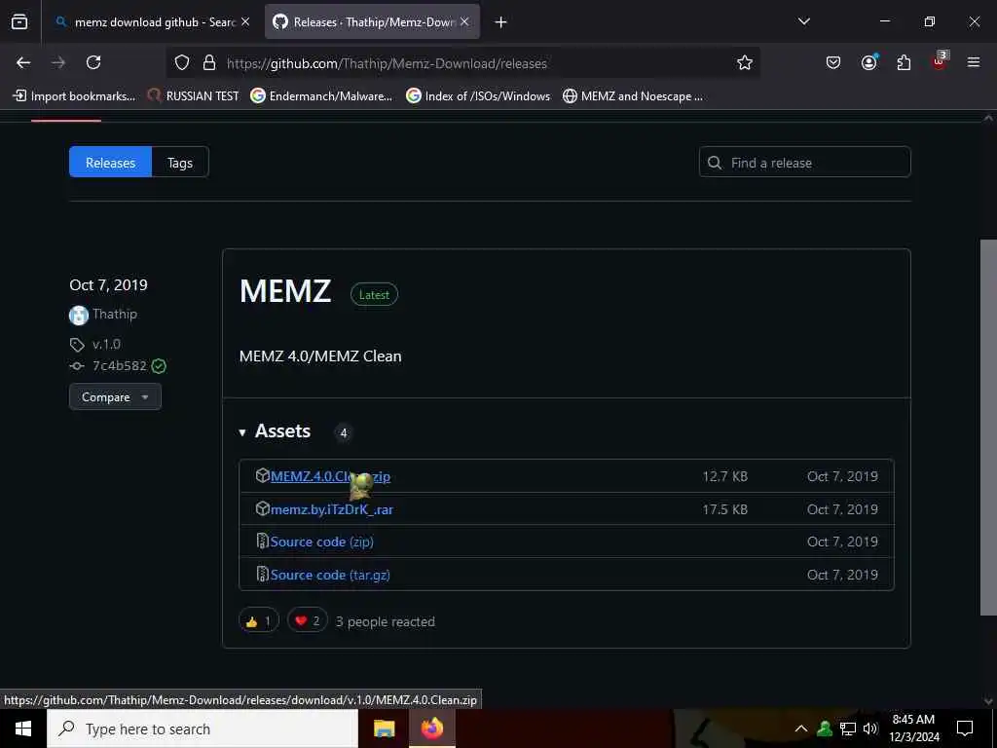Open Firefox application menu

[x=973, y=62]
